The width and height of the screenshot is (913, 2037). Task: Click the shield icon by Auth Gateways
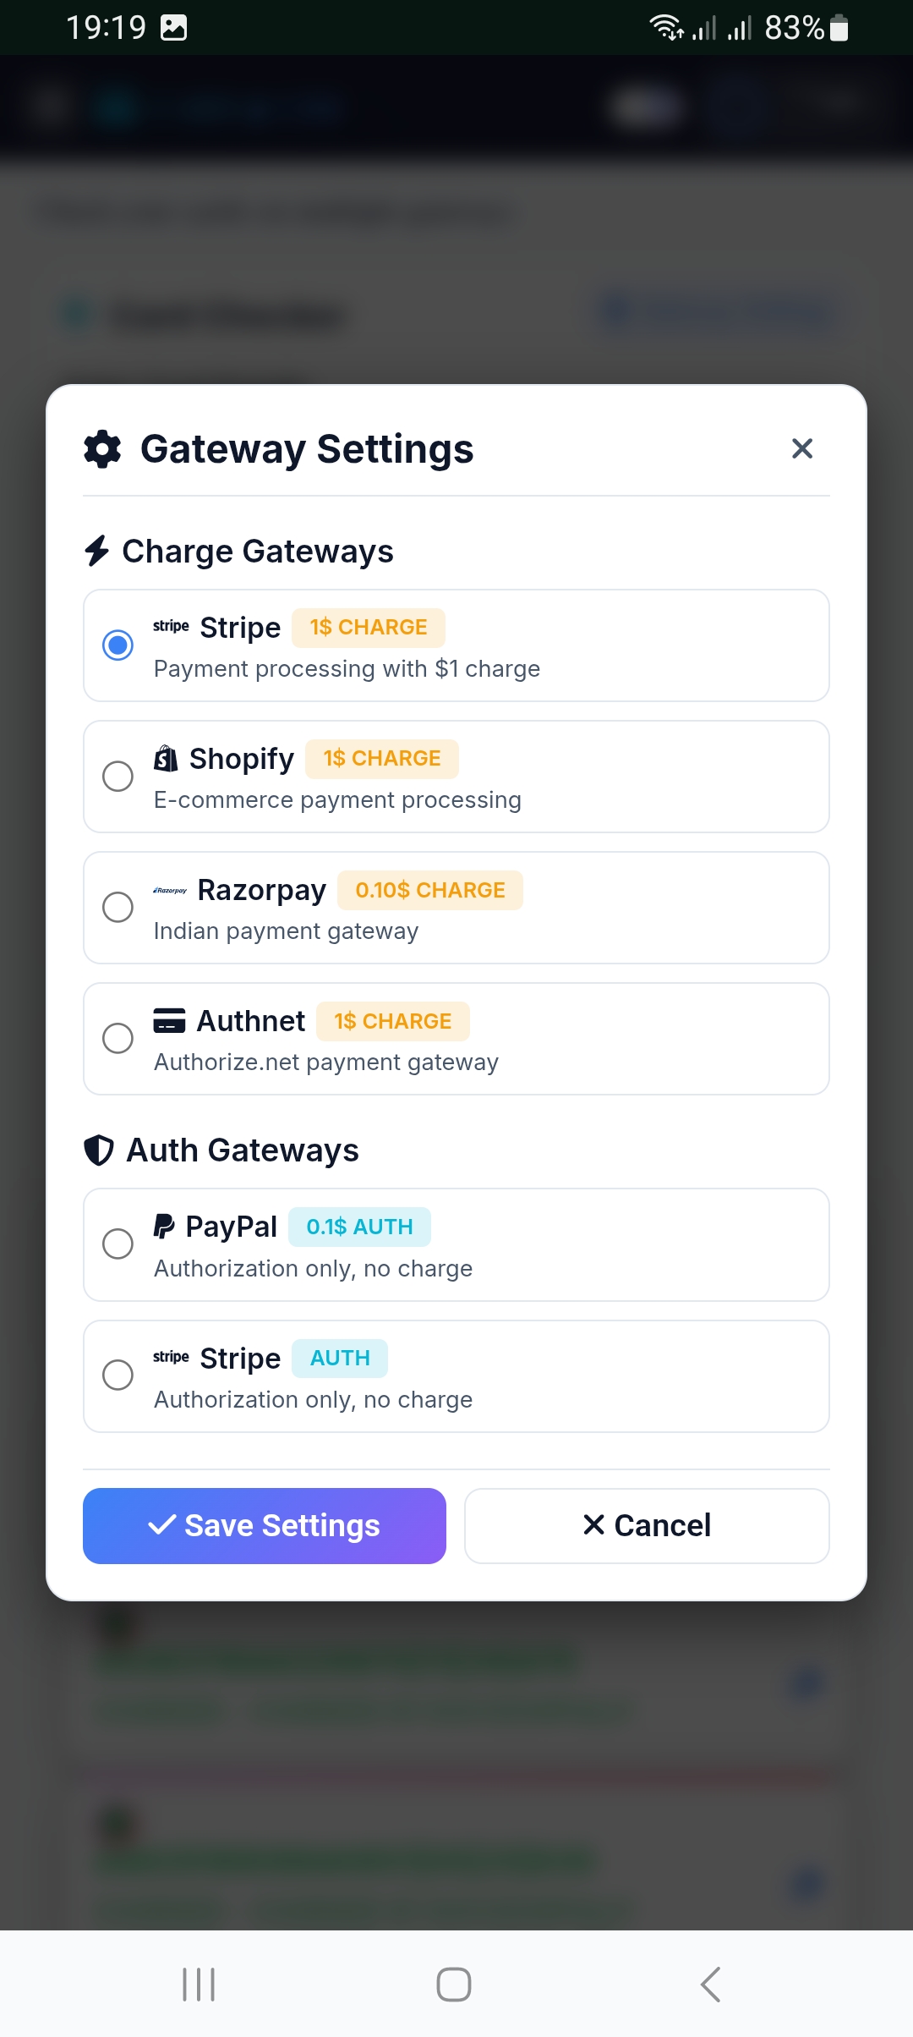(x=99, y=1150)
